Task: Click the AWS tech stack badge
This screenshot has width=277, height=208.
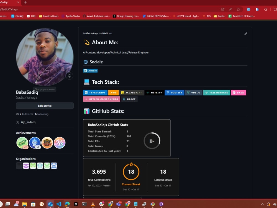Action: (113, 93)
